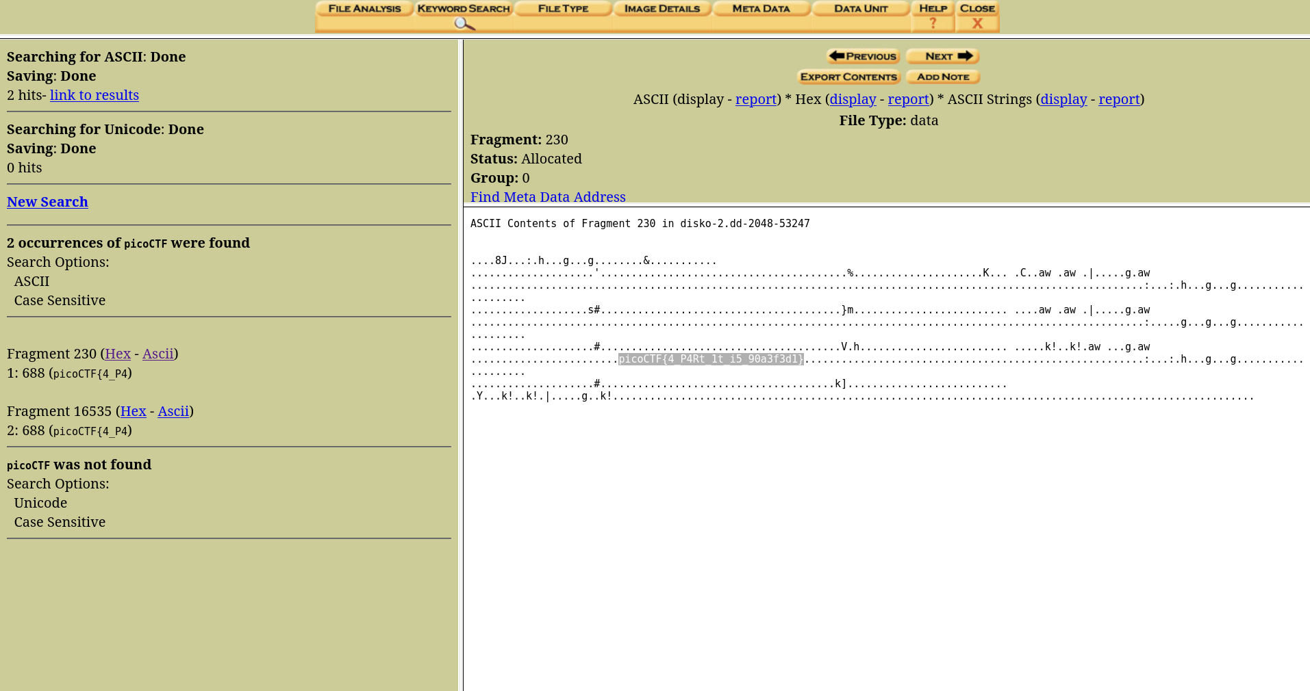Start a New Search
This screenshot has height=691, width=1310.
(x=47, y=202)
